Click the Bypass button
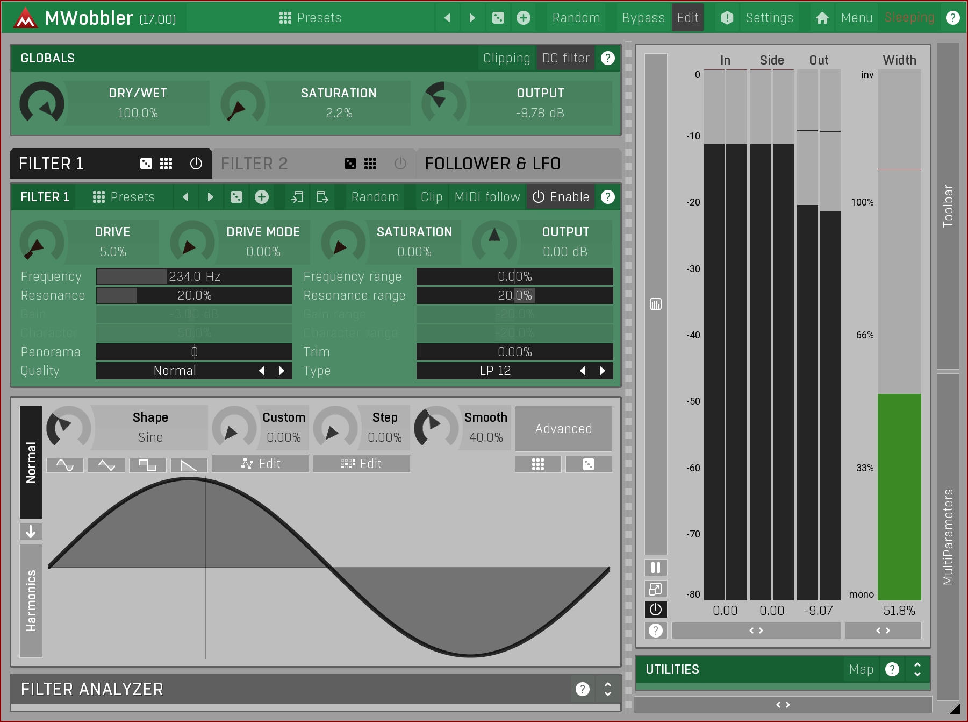The image size is (968, 722). click(643, 18)
